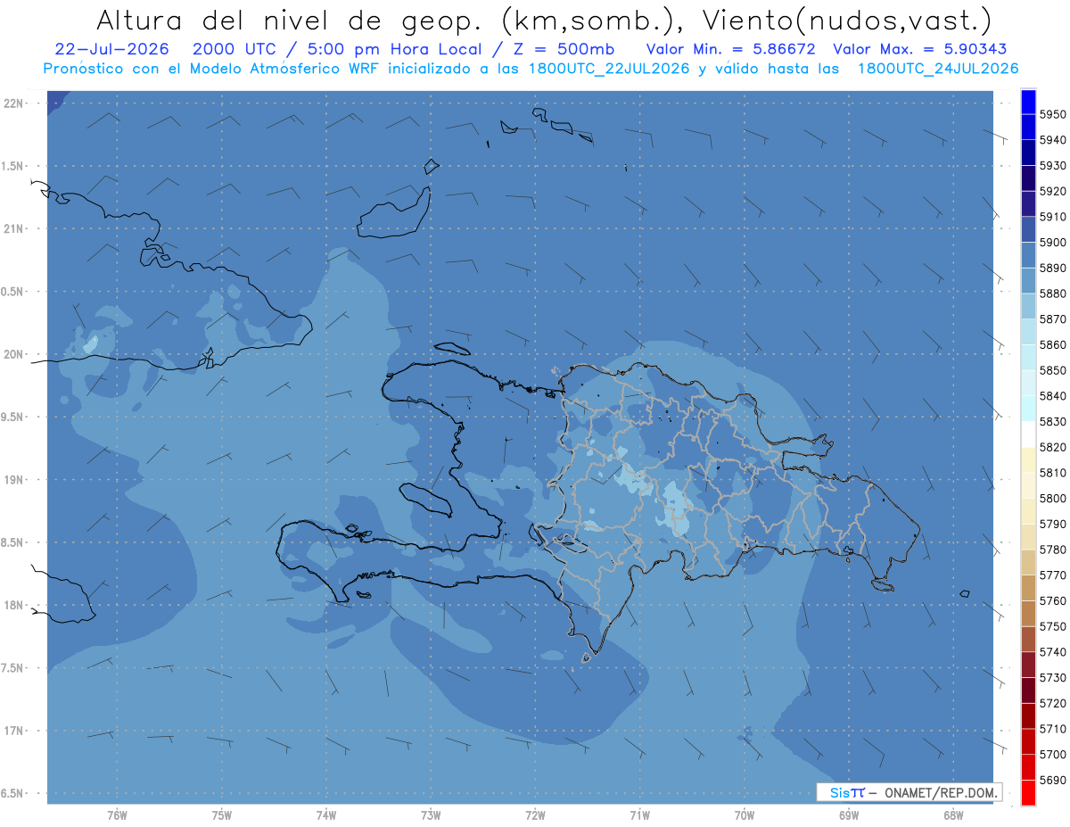
Task: Click the color bar segment between 5880 and 5890
Action: [x=1028, y=280]
